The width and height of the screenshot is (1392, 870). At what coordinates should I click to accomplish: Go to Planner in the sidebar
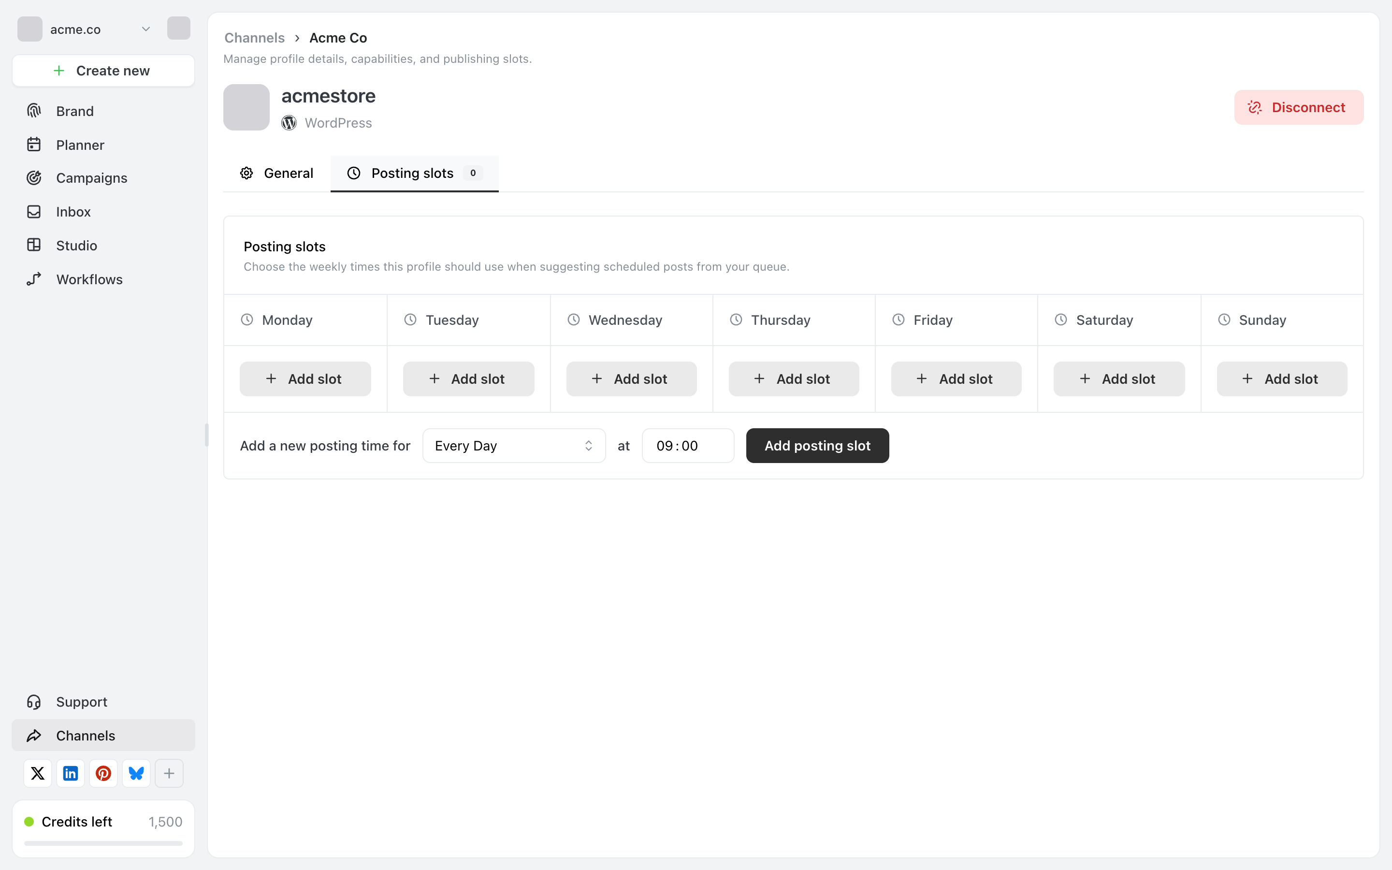coord(103,145)
